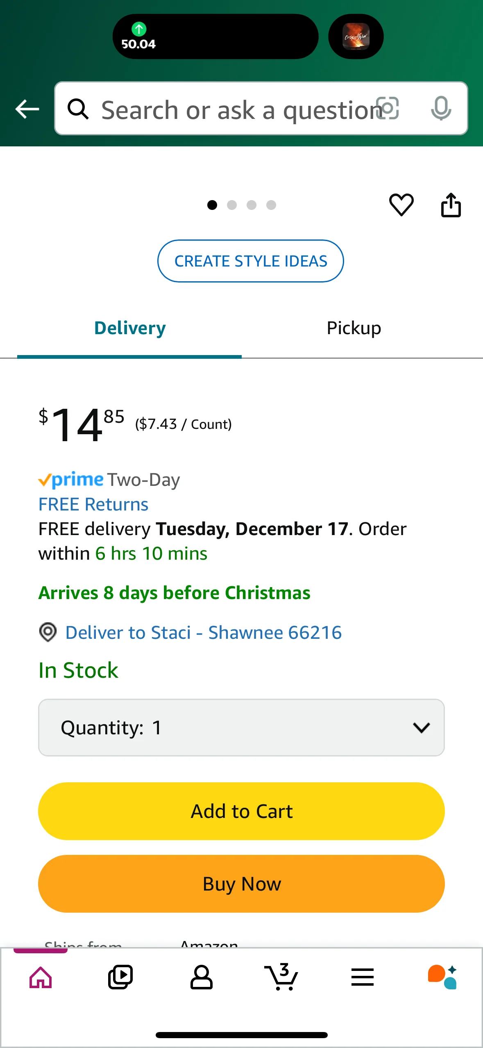
Task: Open camera lens search icon
Action: pyautogui.click(x=388, y=109)
